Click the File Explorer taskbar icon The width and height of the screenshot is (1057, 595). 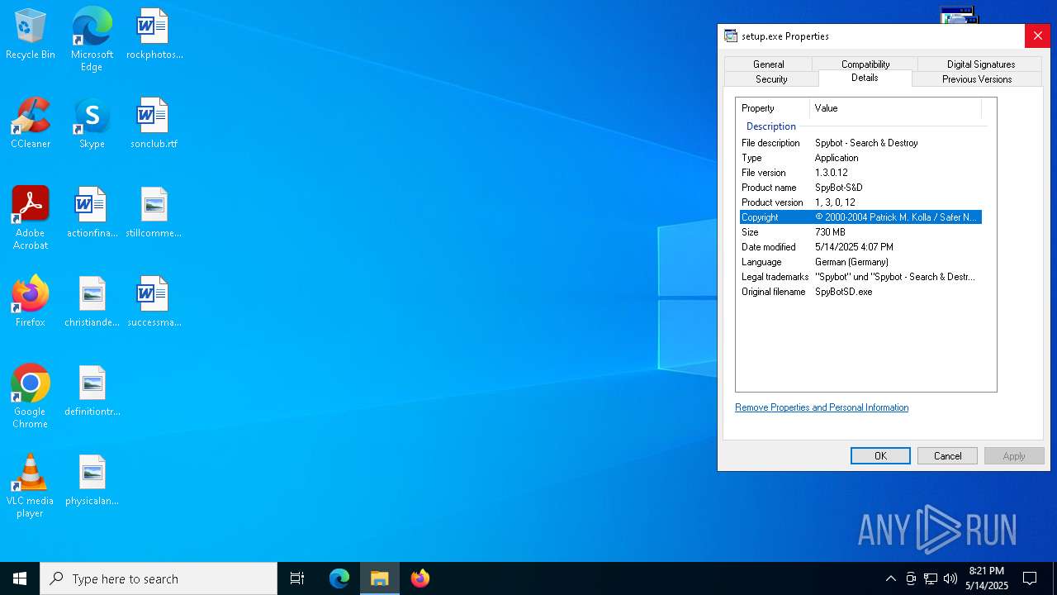[x=380, y=578]
